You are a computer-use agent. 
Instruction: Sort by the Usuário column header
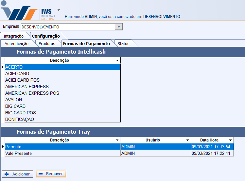(153, 140)
